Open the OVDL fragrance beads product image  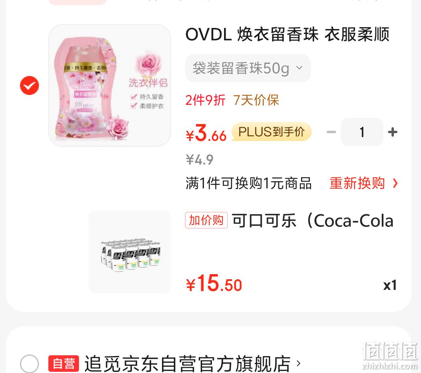110,85
